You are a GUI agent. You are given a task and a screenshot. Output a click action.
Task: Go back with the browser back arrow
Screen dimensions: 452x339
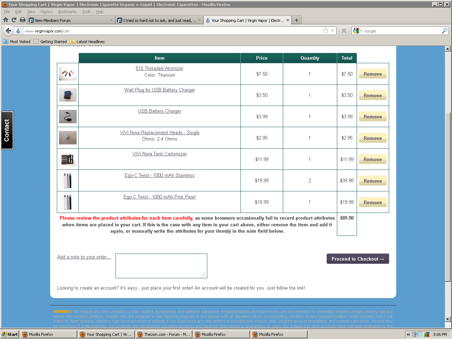pos(8,31)
